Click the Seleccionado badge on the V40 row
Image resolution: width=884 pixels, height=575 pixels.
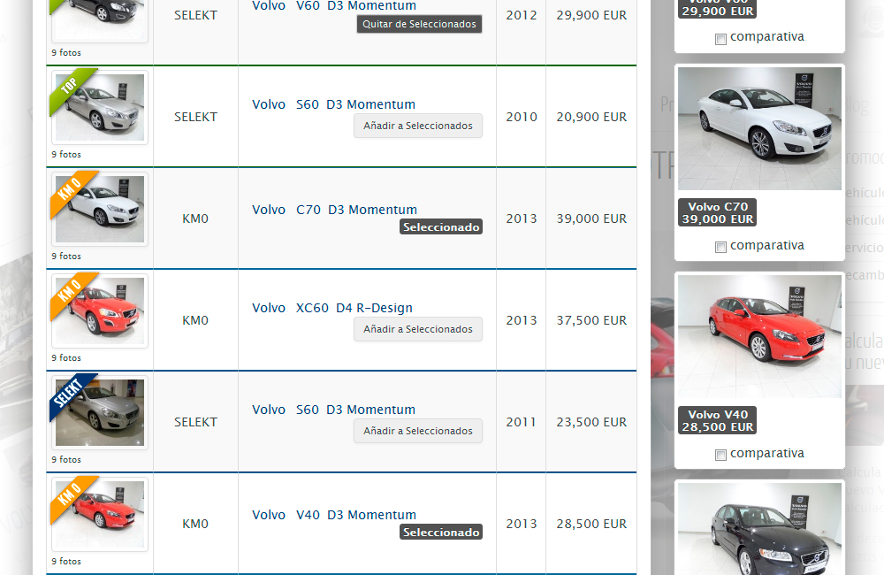tap(441, 533)
